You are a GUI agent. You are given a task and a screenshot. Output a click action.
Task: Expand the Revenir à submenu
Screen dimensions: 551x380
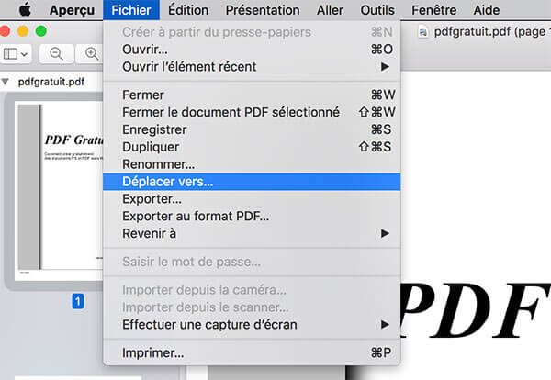[252, 233]
